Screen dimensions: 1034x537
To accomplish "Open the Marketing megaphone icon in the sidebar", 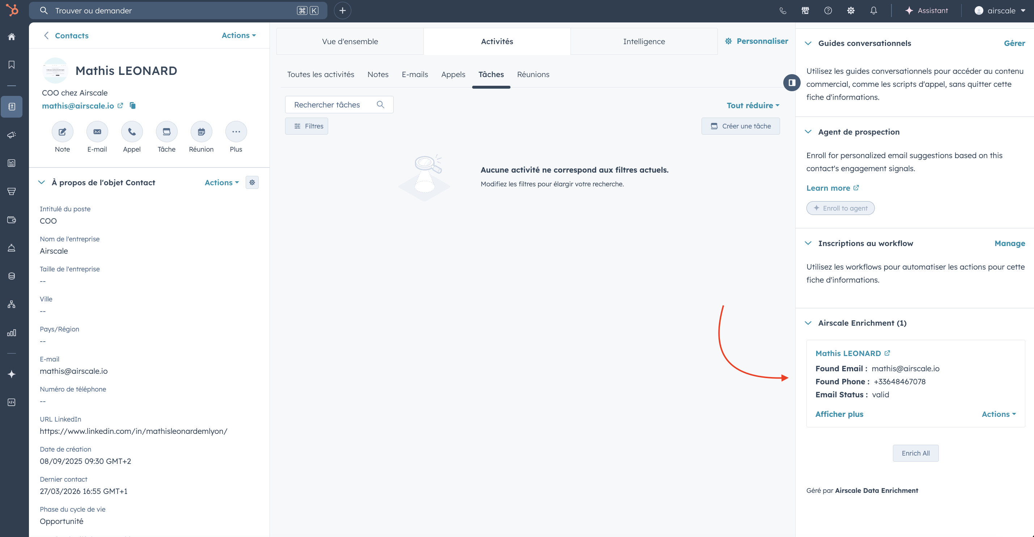I will (x=12, y=135).
